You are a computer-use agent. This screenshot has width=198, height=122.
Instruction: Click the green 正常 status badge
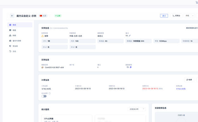point(58,16)
